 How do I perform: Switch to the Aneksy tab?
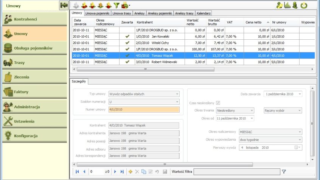[x=140, y=13]
